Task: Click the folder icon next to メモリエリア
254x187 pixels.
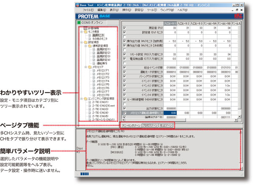Action: [x=90, y=67]
